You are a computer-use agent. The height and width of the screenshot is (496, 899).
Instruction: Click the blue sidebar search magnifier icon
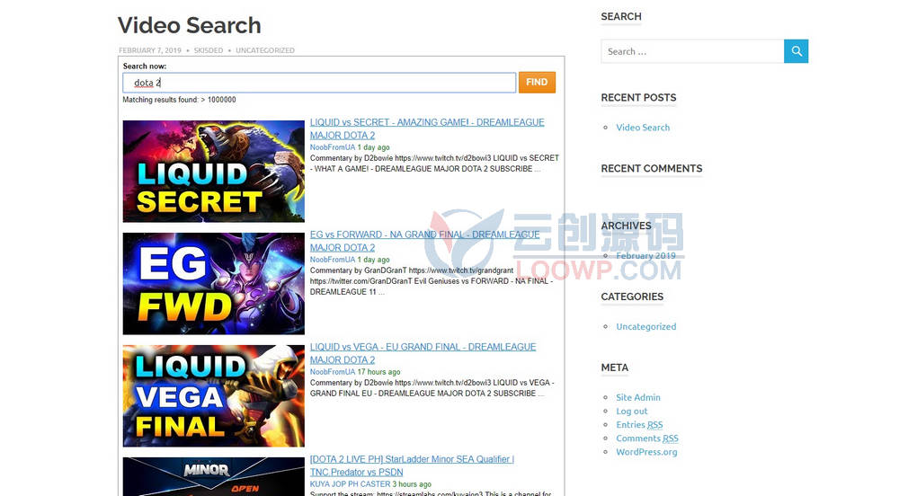tap(796, 51)
